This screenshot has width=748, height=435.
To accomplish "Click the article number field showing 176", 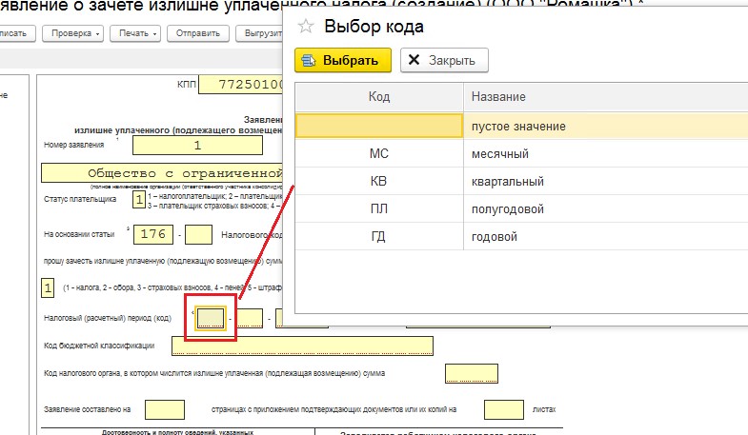I will tap(154, 233).
